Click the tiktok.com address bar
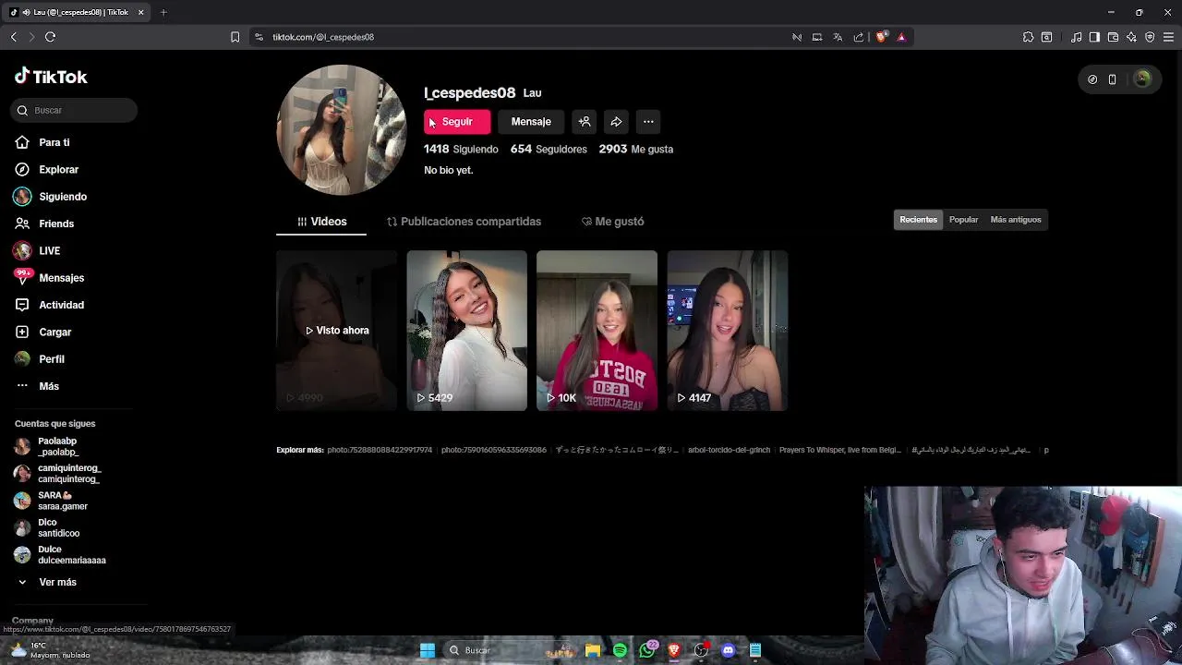The width and height of the screenshot is (1182, 665). click(x=526, y=37)
